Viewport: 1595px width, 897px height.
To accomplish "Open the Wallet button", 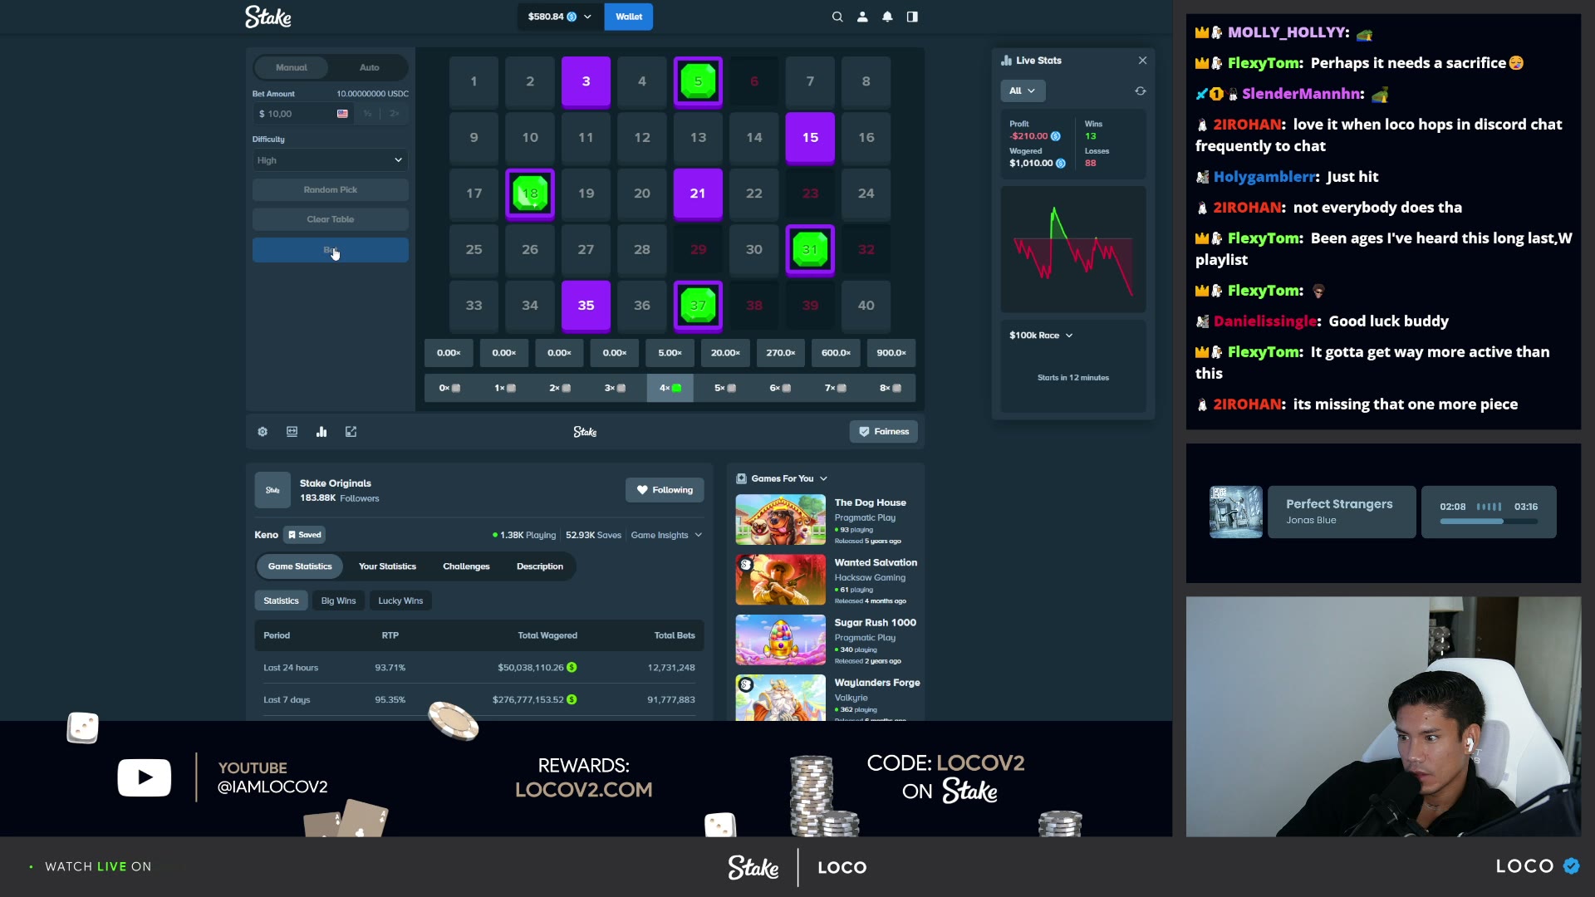I will click(x=629, y=17).
